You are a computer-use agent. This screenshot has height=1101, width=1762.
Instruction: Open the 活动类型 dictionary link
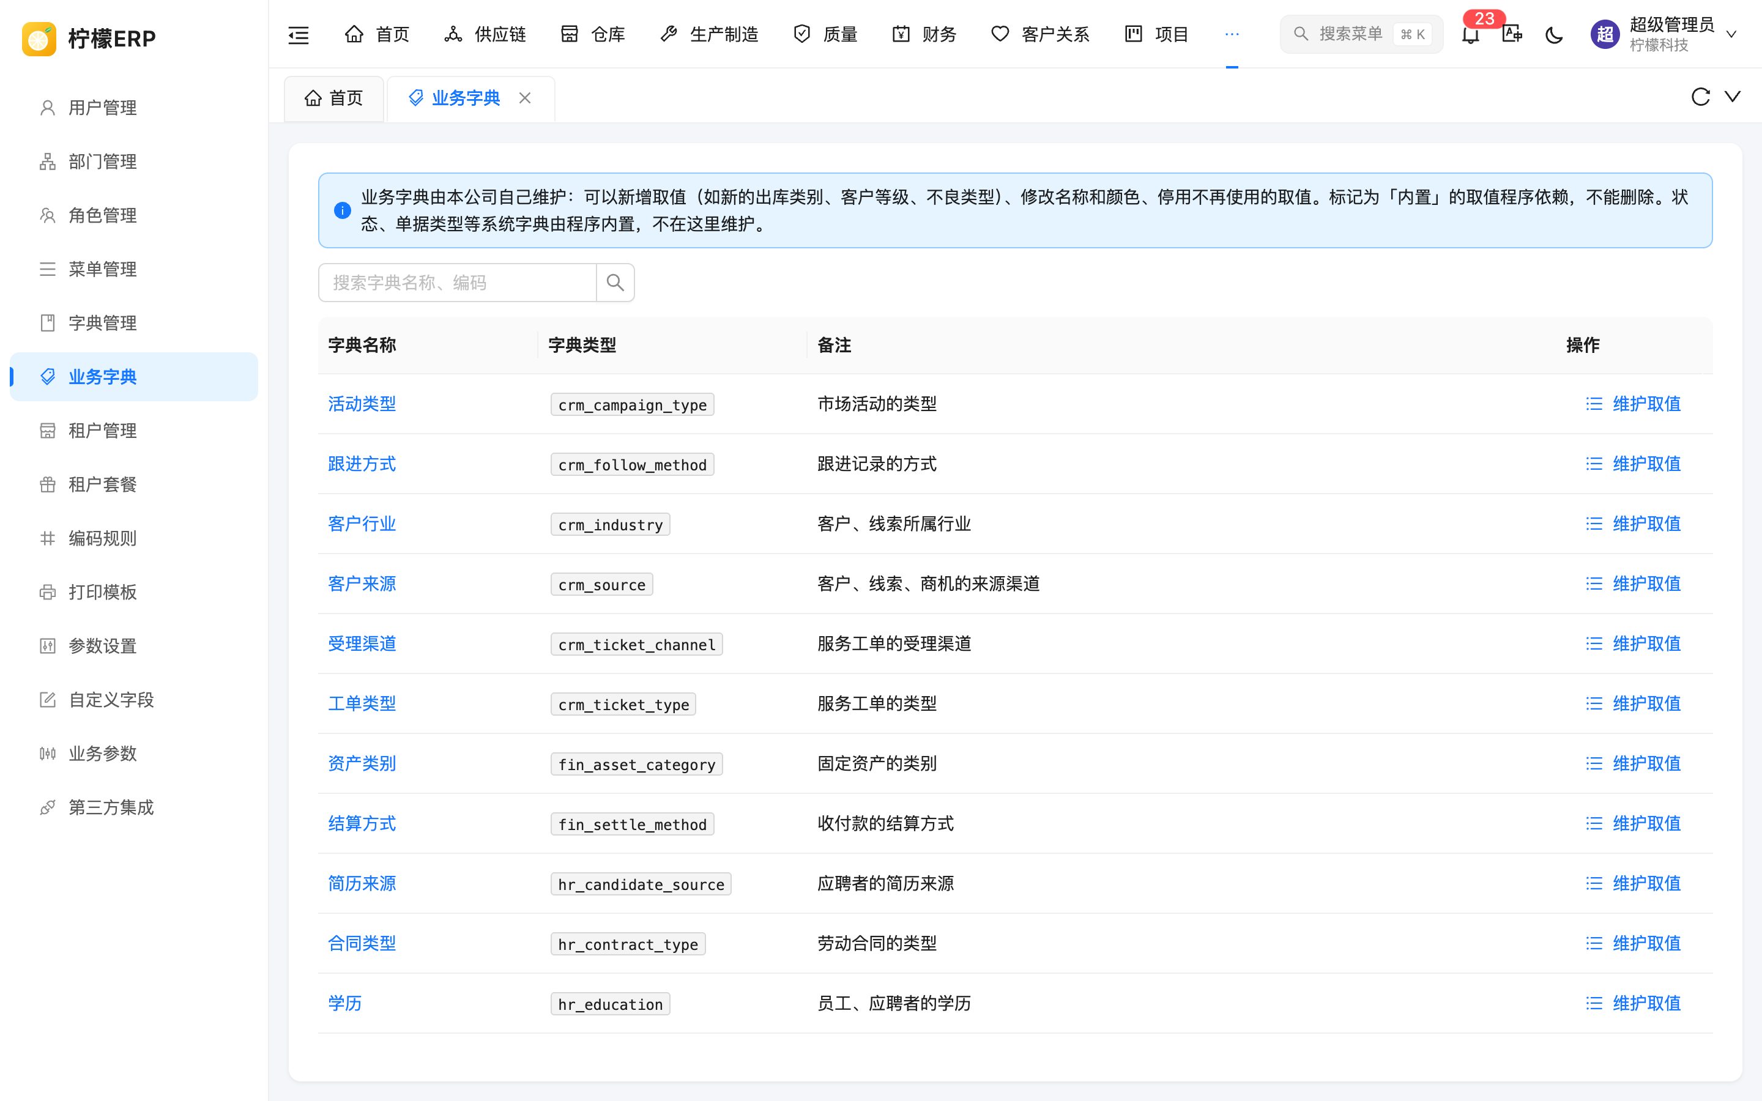tap(362, 404)
